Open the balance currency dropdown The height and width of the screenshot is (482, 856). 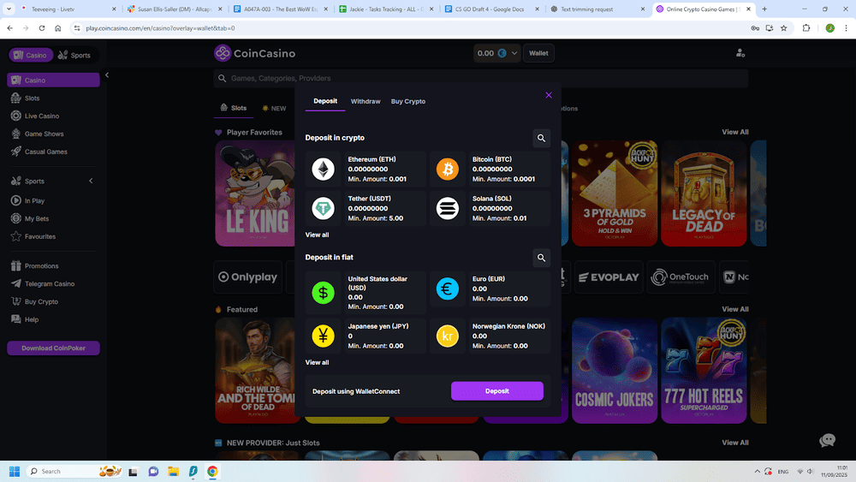click(x=496, y=53)
